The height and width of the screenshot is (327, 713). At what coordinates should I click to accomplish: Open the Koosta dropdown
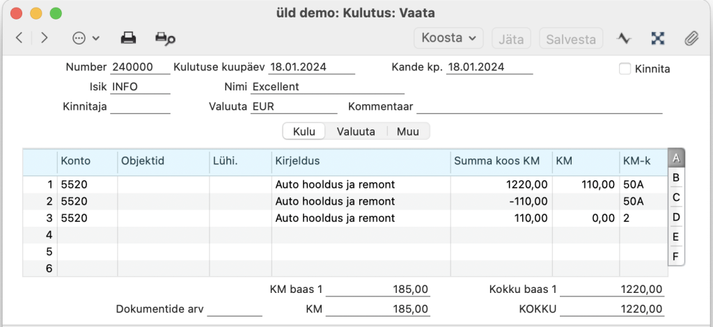pos(448,38)
